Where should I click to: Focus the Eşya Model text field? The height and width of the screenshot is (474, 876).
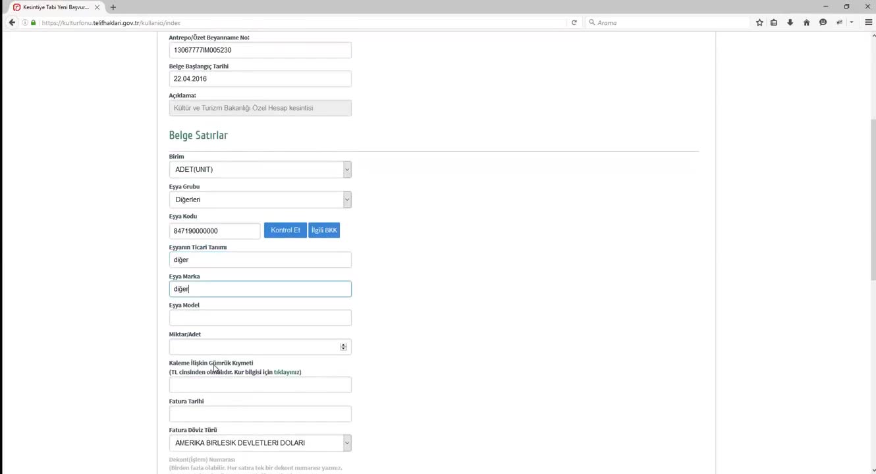click(x=260, y=318)
